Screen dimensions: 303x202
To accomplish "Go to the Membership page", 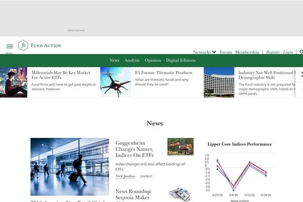I will click(247, 52).
